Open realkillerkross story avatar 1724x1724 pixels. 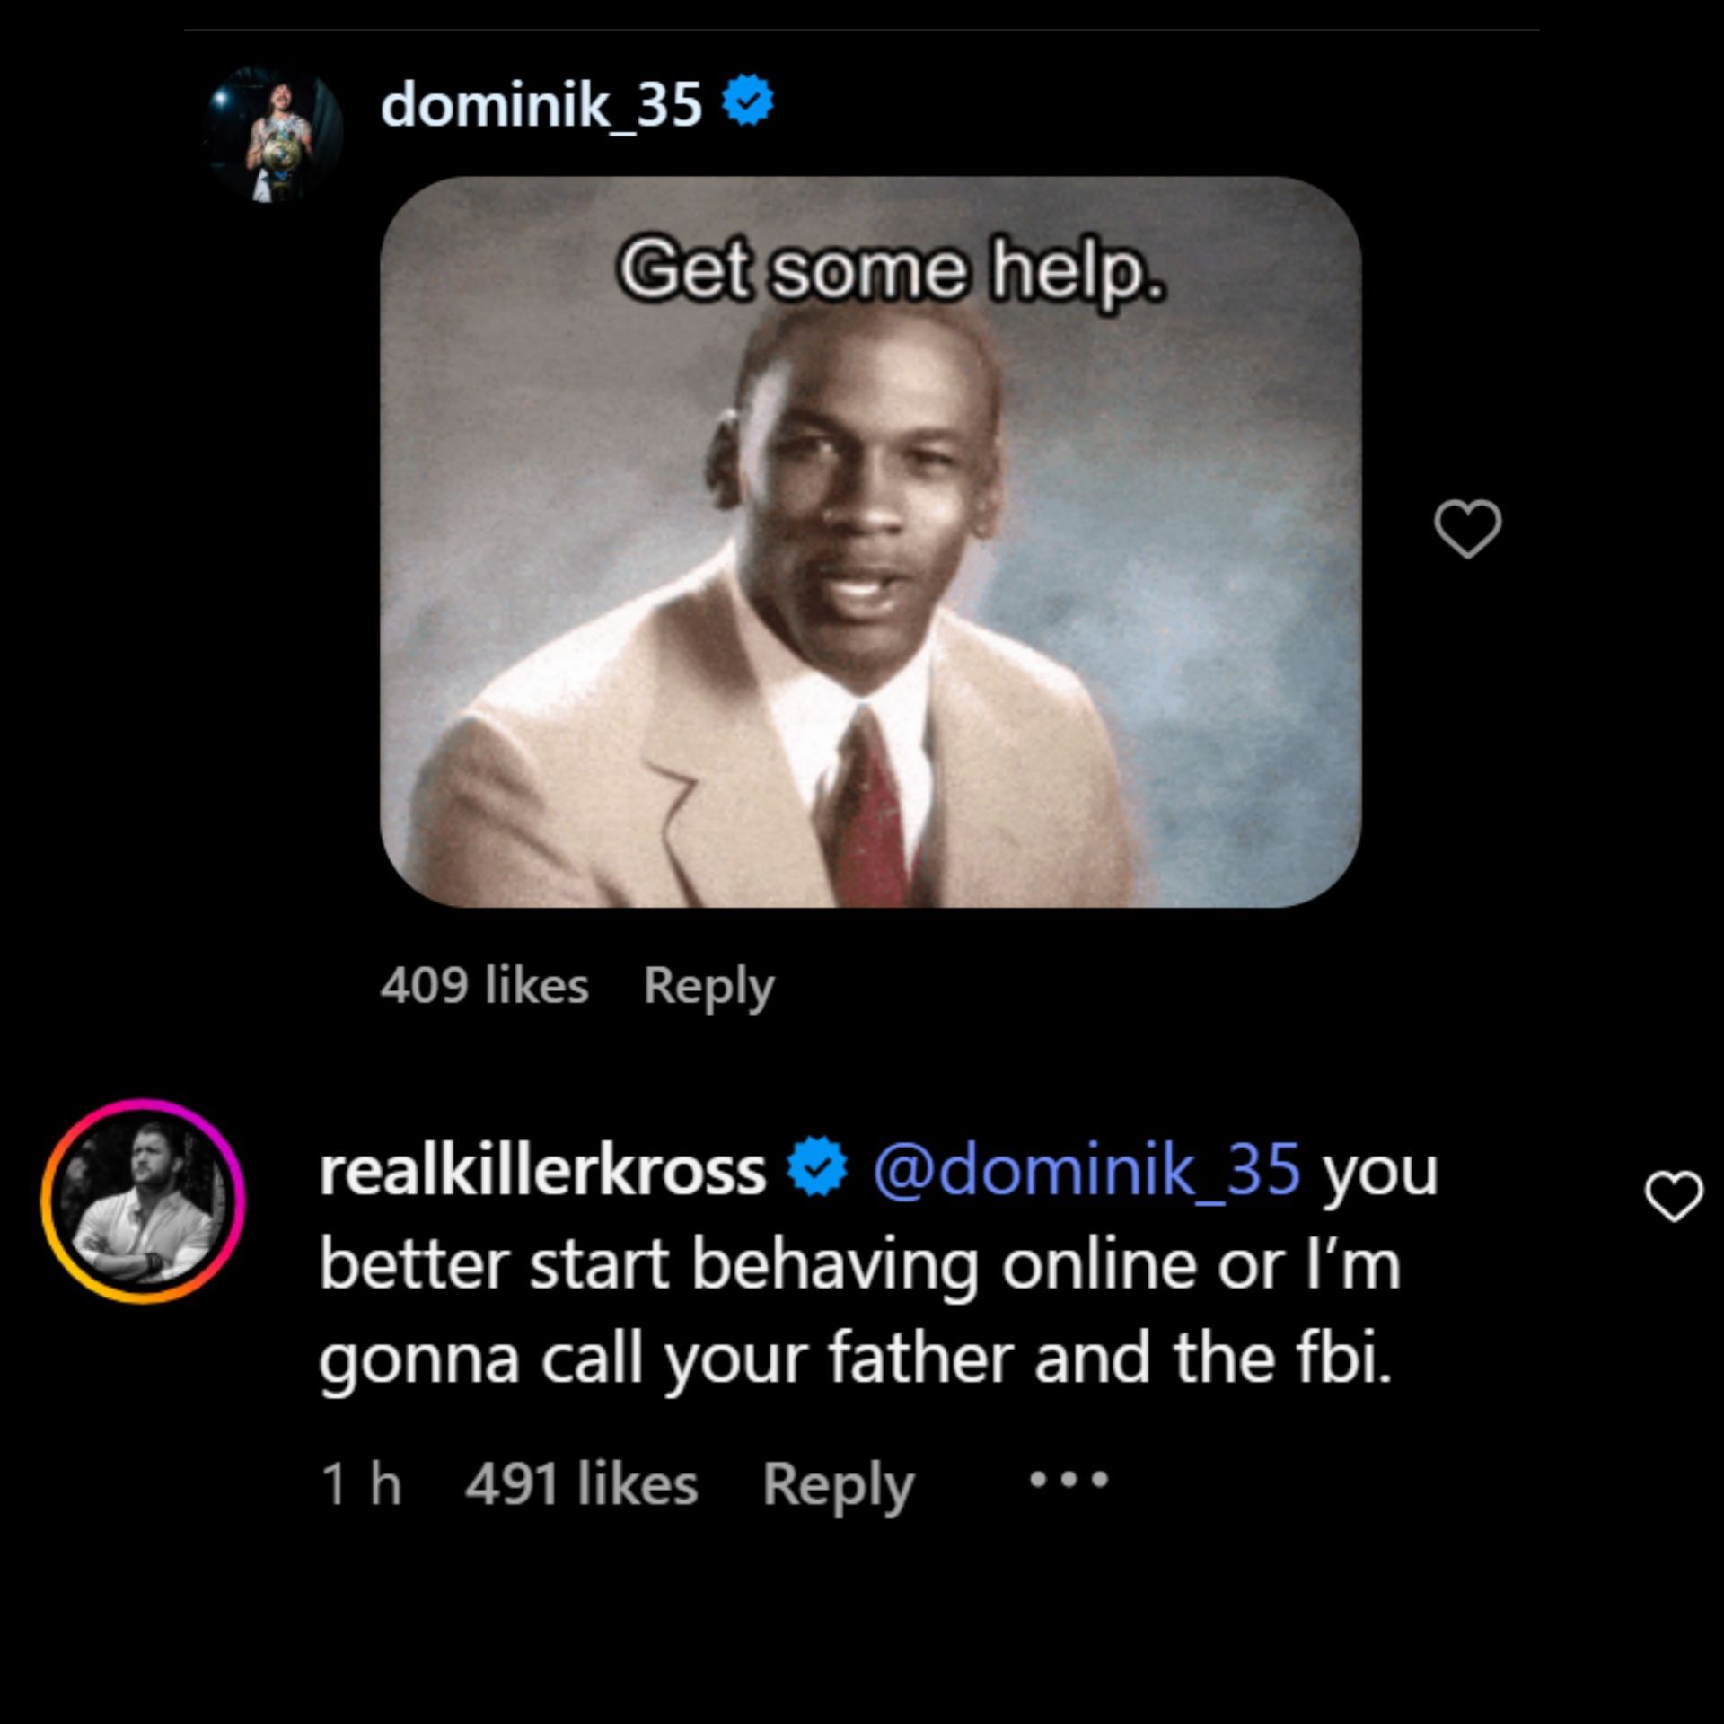(143, 1201)
